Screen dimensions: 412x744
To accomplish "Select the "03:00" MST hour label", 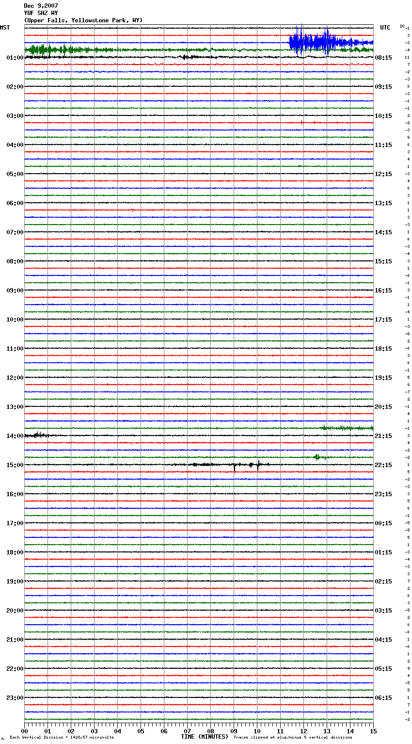I will (x=15, y=116).
